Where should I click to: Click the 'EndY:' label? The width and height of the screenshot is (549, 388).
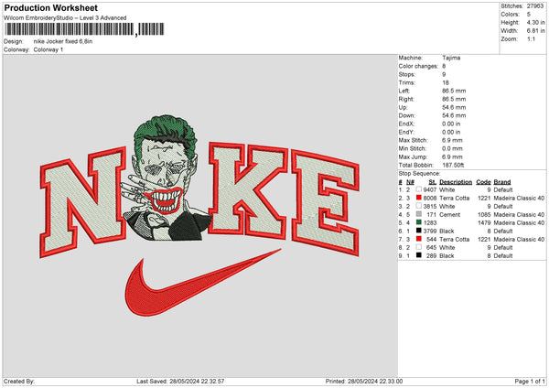[406, 132]
